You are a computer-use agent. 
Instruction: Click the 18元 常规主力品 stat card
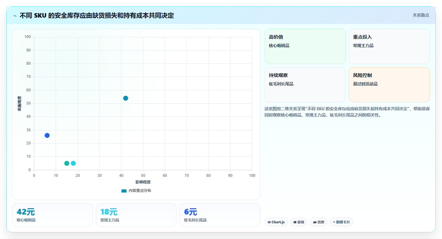pos(136,215)
